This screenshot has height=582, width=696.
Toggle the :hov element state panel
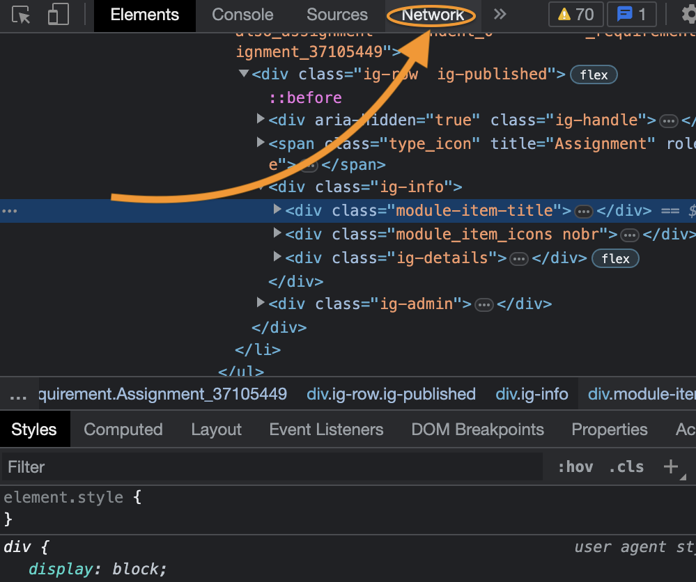point(575,466)
